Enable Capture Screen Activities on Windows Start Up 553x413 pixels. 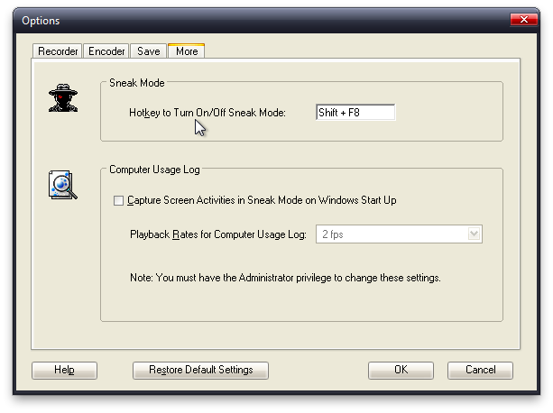point(118,200)
